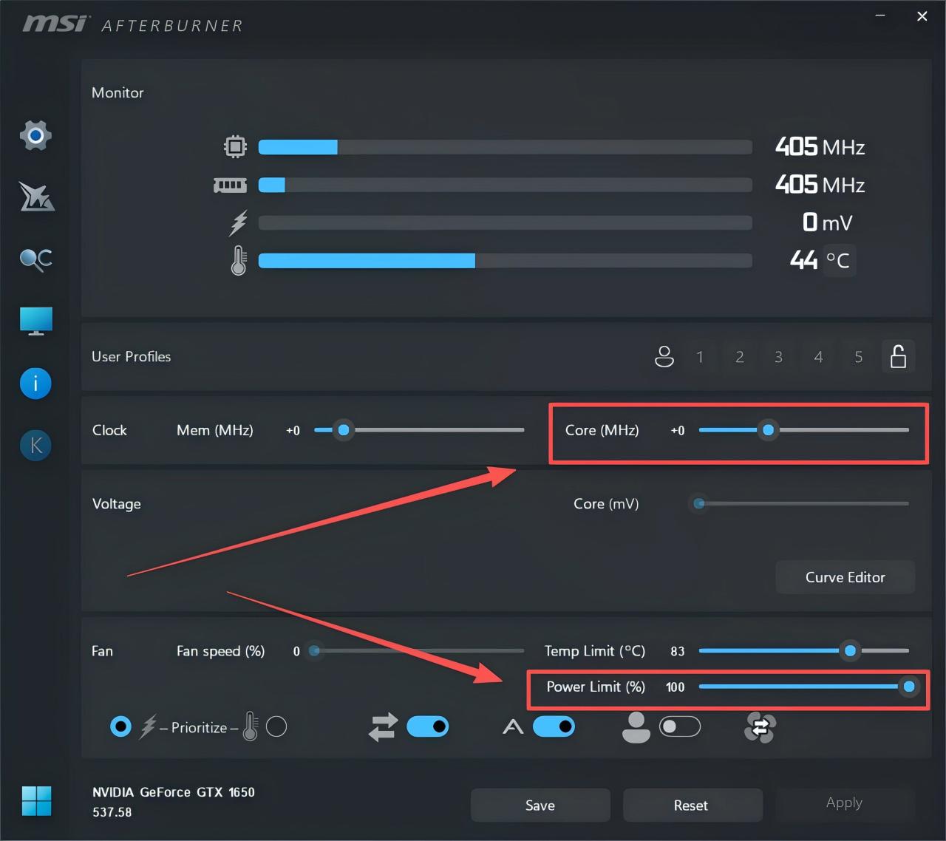This screenshot has width=946, height=841.
Task: Select user profile 2
Action: click(x=739, y=357)
